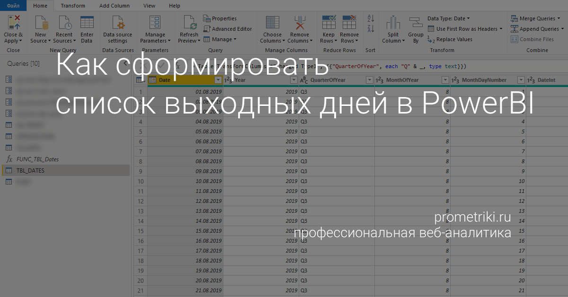Open query Properties
Viewport: 568px width, 297px height.
[x=220, y=18]
